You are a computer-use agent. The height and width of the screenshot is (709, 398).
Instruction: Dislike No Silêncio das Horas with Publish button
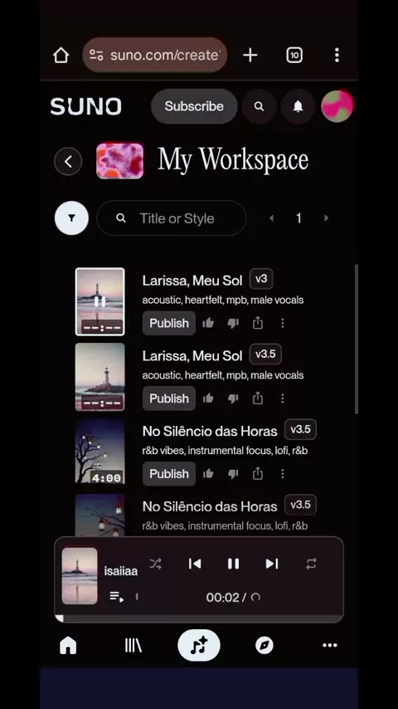pyautogui.click(x=233, y=473)
